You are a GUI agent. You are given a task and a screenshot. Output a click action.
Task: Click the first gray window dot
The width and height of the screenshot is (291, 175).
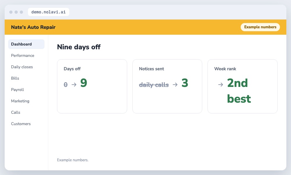pos(11,12)
